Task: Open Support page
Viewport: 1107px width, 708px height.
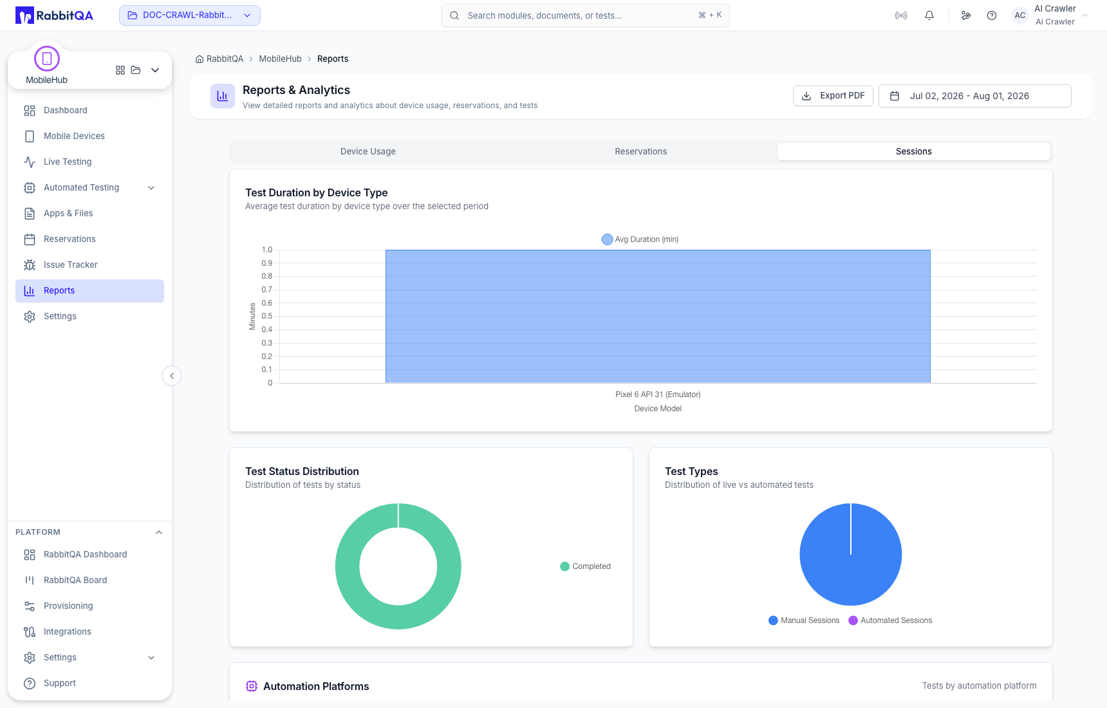Action: click(x=89, y=684)
